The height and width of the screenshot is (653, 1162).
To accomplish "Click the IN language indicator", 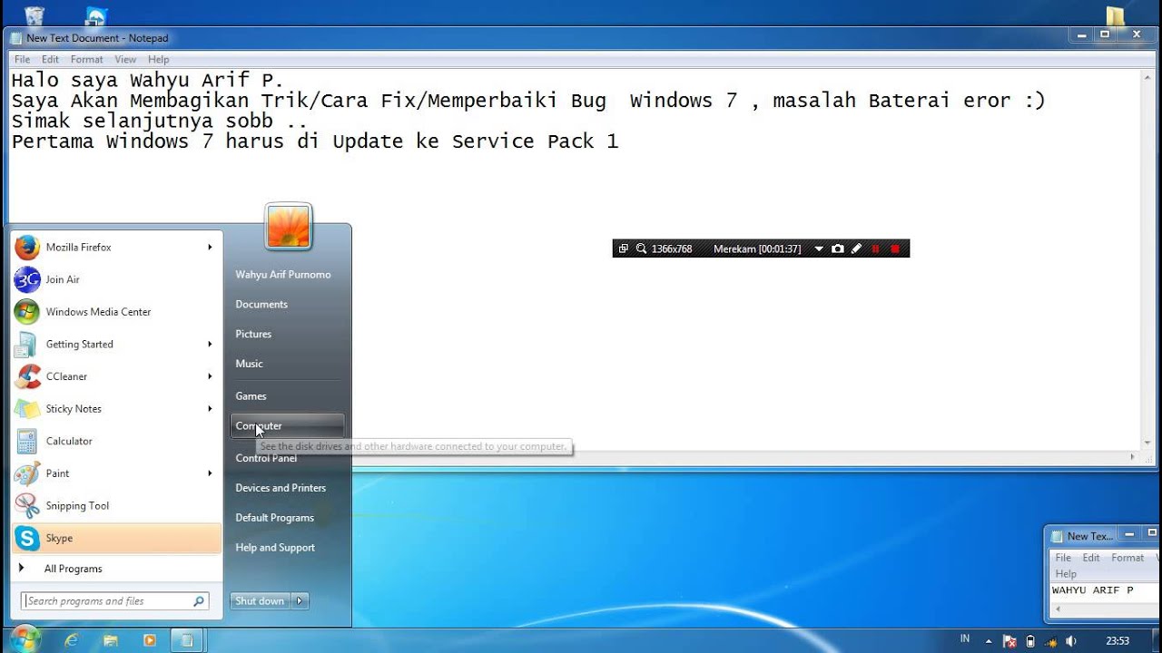I will 965,639.
